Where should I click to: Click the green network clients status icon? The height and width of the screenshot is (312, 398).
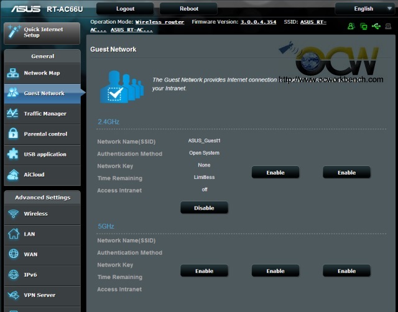pyautogui.click(x=363, y=26)
